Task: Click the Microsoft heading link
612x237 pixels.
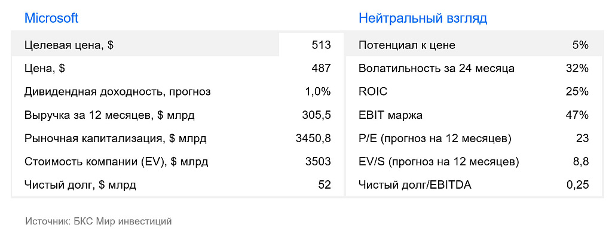Action: tap(51, 18)
